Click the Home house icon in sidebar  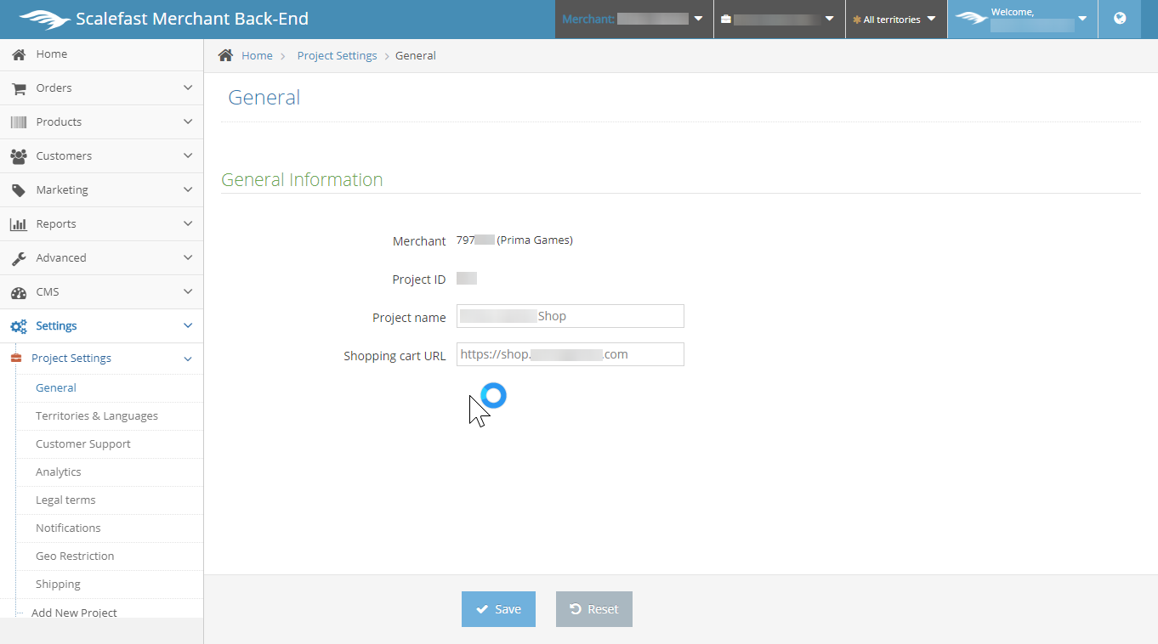(18, 54)
